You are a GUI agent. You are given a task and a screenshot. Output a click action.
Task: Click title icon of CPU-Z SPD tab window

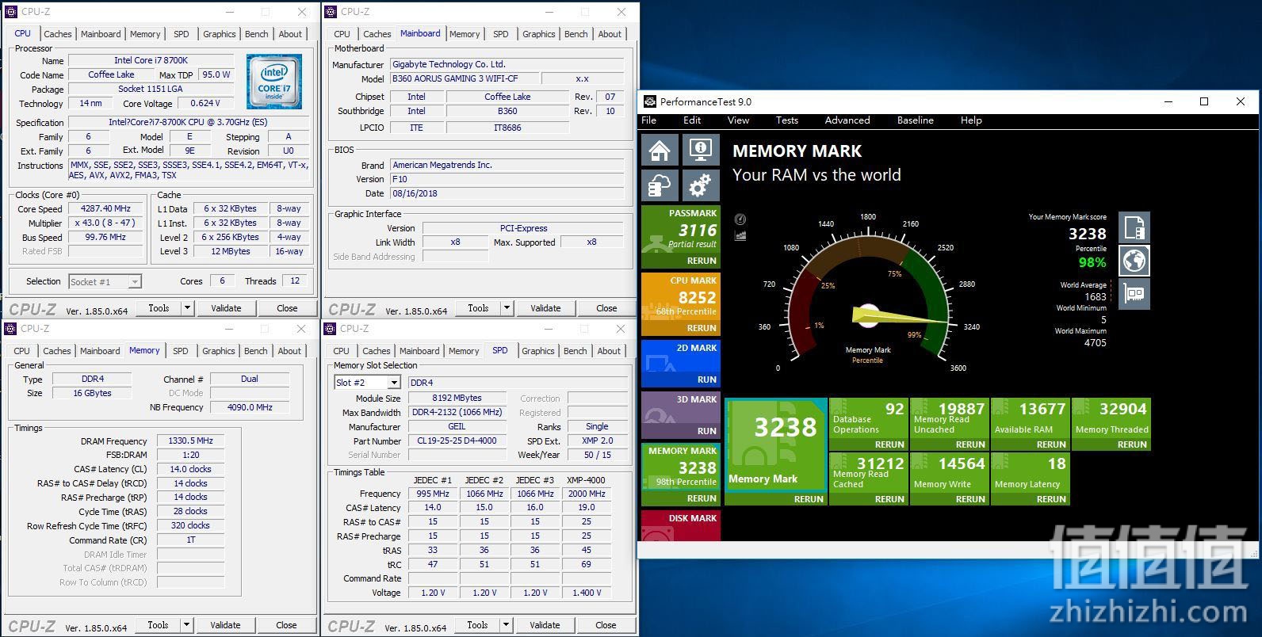click(330, 329)
